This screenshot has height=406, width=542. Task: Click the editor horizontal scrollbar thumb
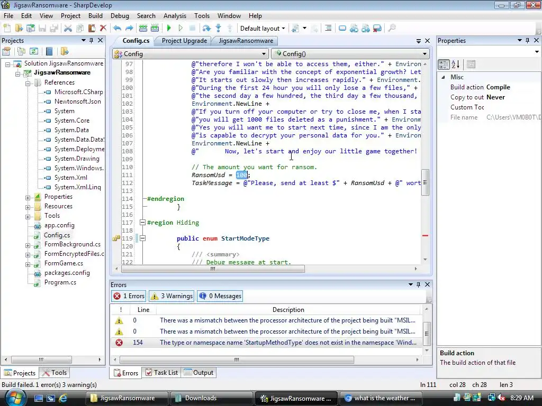[213, 269]
